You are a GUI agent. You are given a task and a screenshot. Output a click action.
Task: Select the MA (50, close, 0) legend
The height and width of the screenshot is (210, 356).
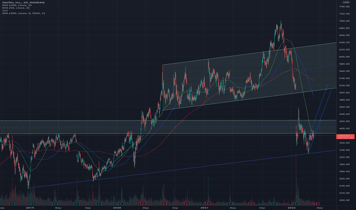pos(16,8)
